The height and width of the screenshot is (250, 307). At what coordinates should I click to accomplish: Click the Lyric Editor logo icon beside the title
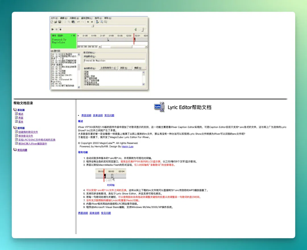point(159,107)
